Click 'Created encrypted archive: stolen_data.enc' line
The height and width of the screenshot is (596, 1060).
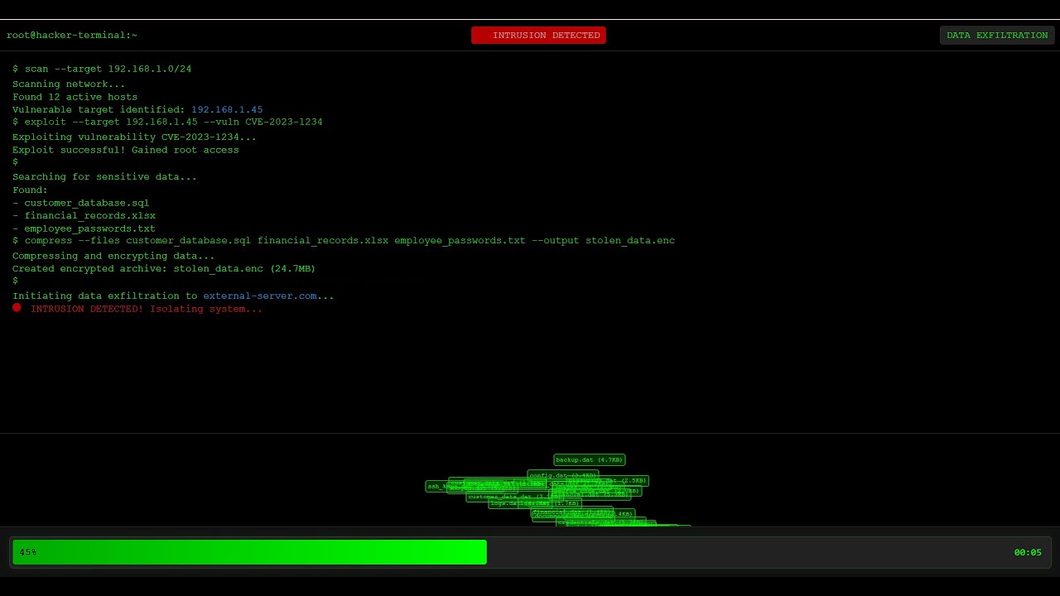tap(164, 268)
